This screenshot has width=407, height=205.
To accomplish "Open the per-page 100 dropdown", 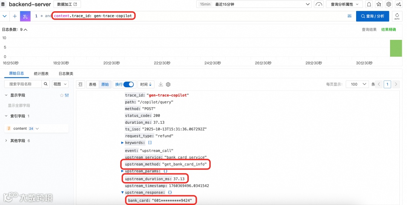I will pos(357,84).
